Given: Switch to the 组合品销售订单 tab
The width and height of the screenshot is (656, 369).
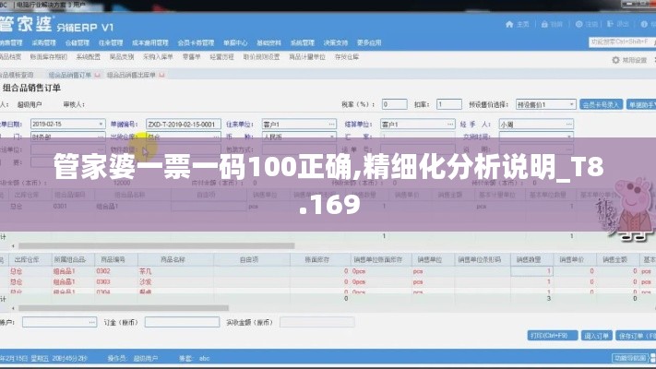Looking at the screenshot, I should click(x=70, y=75).
